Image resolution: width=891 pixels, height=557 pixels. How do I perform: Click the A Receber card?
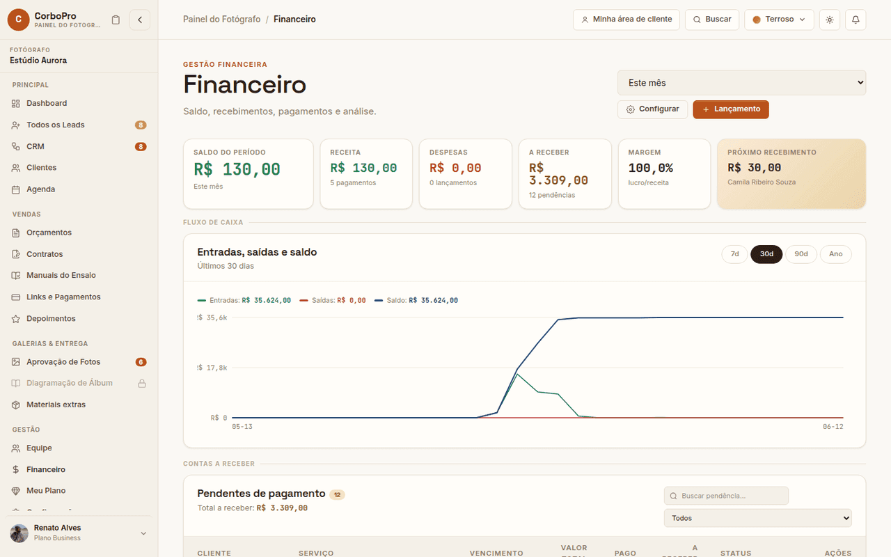click(x=565, y=174)
